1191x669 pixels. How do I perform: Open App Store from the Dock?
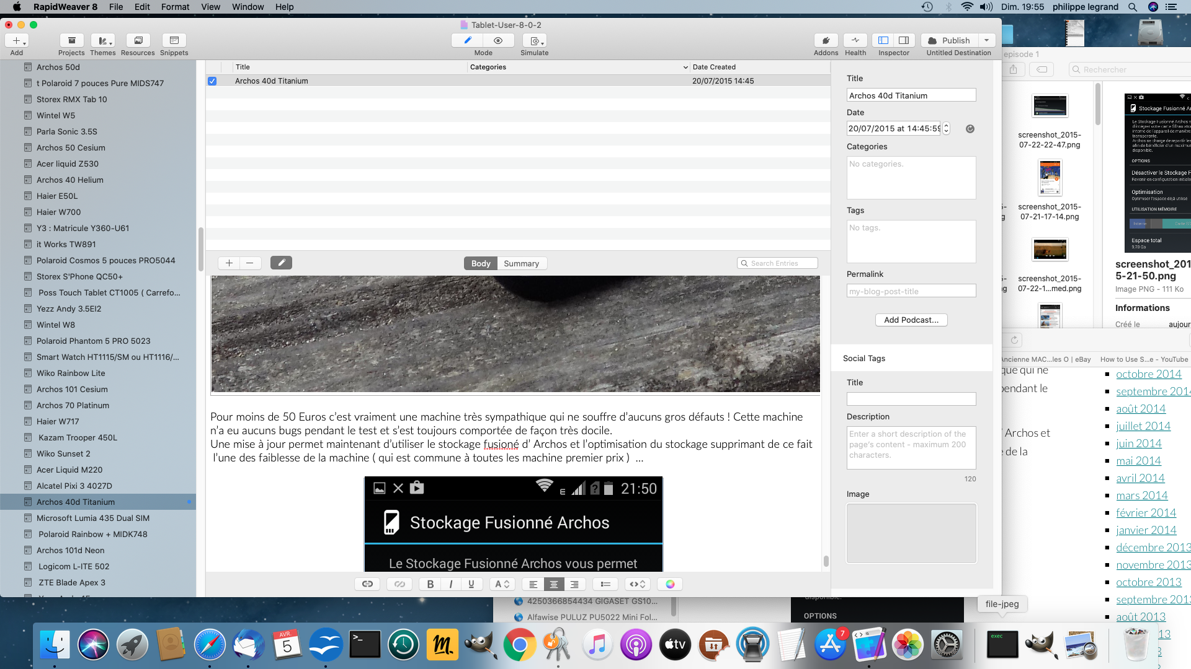click(x=830, y=645)
